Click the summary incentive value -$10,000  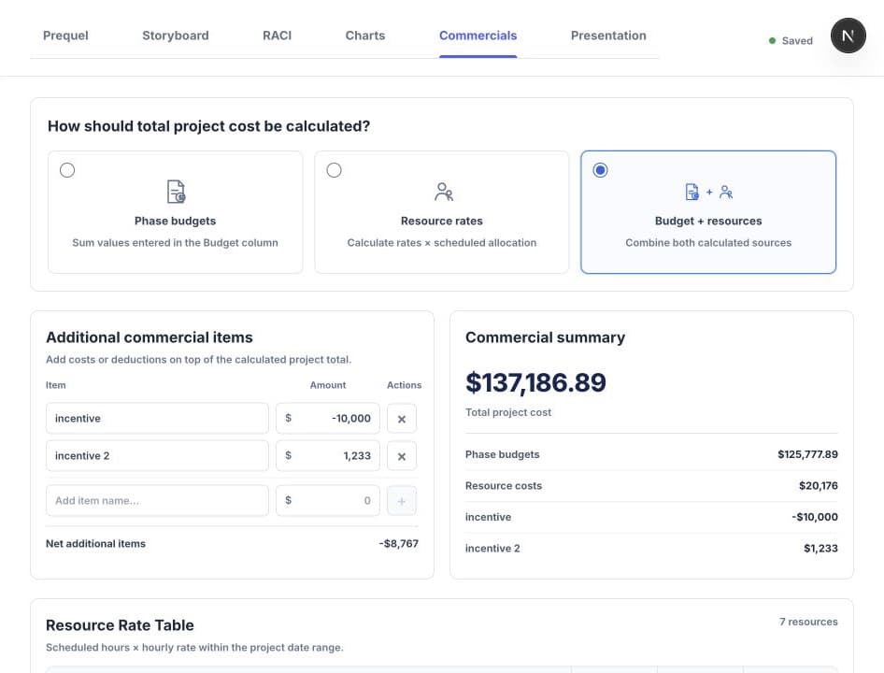click(815, 517)
